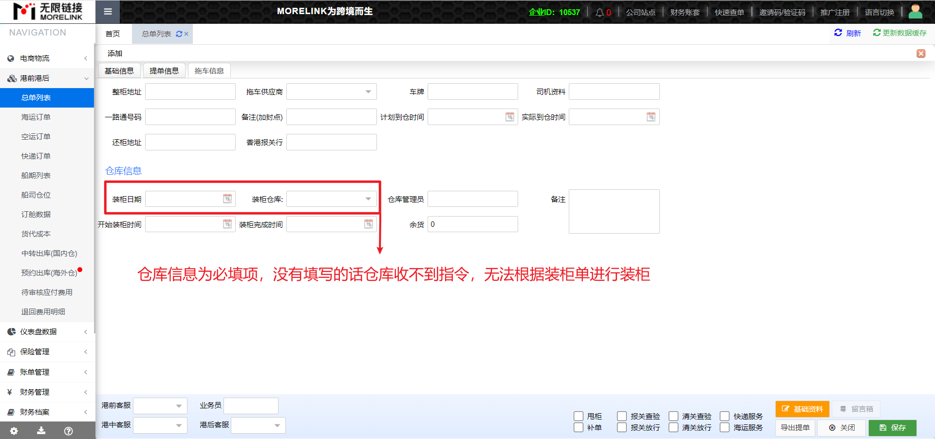Tick the 海运服务 checkbox
Image resolution: width=935 pixels, height=439 pixels.
click(x=725, y=427)
